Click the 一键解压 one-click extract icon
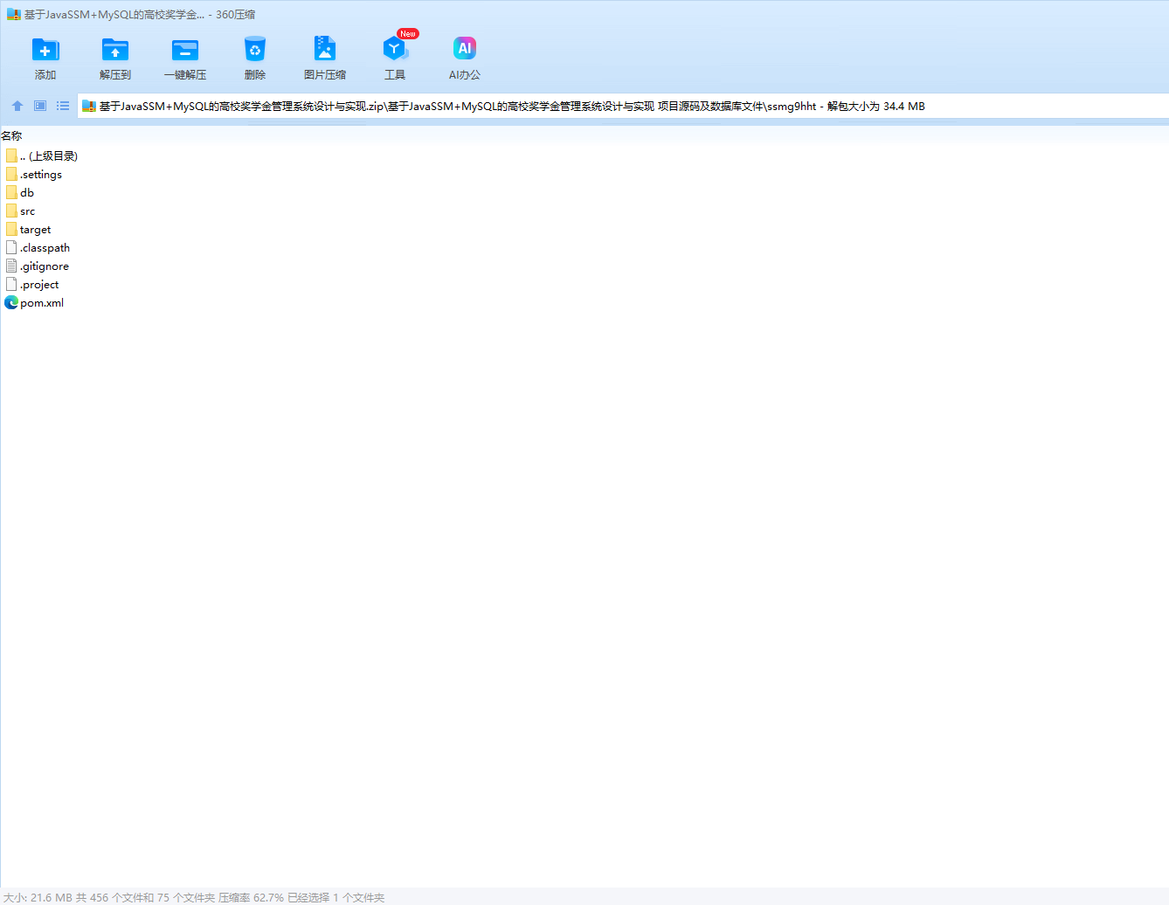Image resolution: width=1169 pixels, height=905 pixels. coord(185,49)
